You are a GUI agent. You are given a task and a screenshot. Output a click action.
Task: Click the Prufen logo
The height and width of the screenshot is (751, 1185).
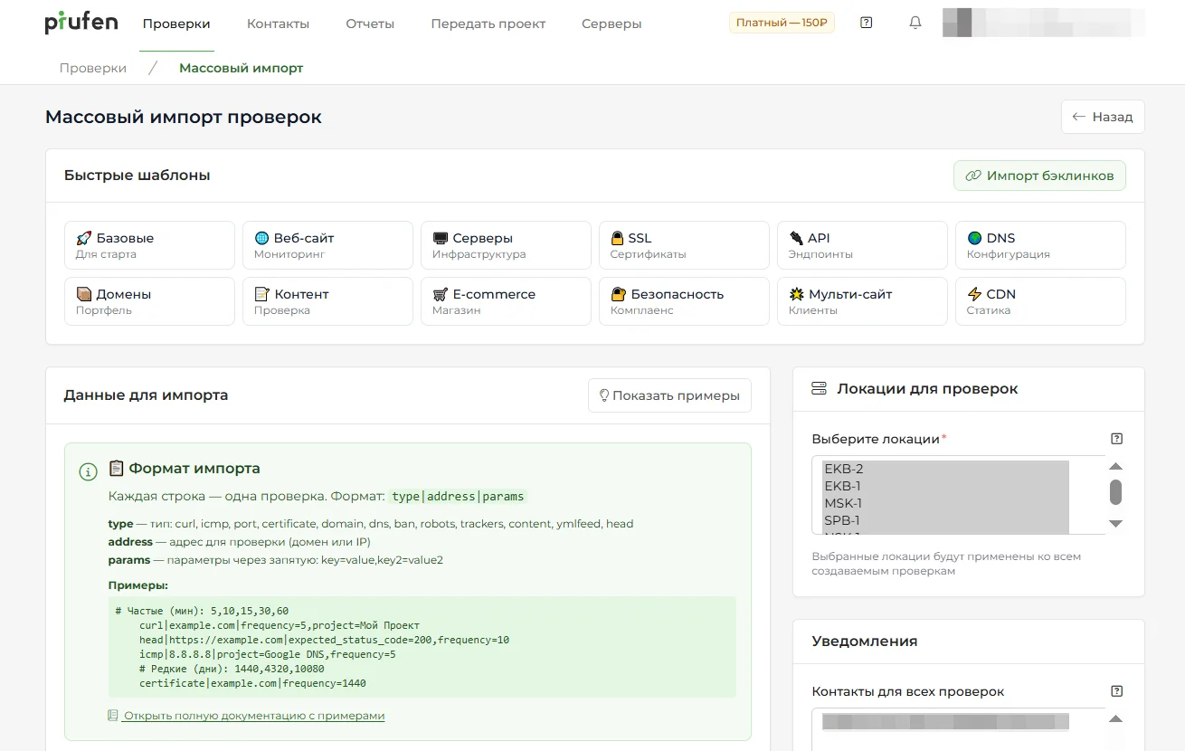[x=81, y=23]
